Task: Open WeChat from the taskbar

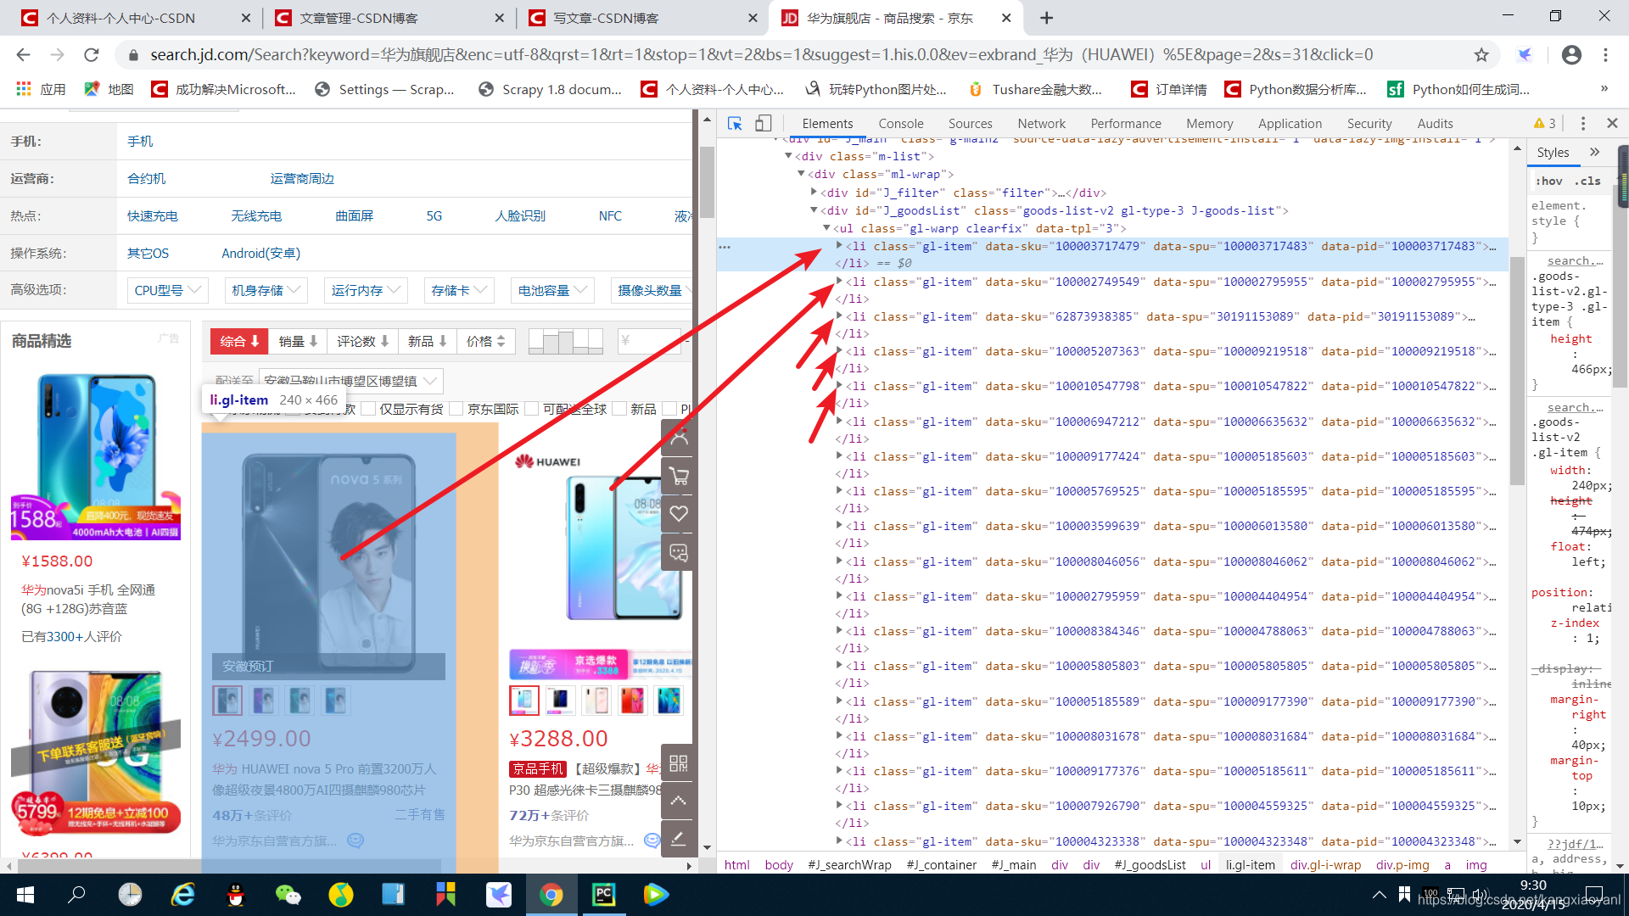Action: [x=288, y=895]
